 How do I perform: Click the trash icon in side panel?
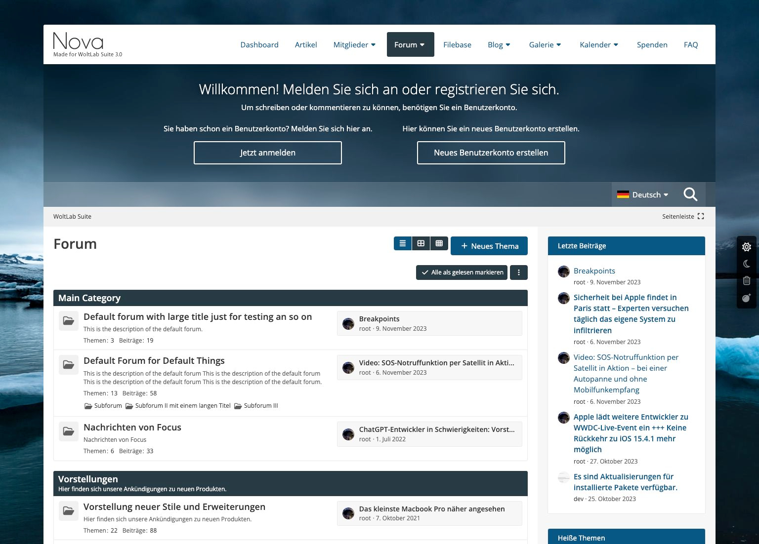coord(746,281)
